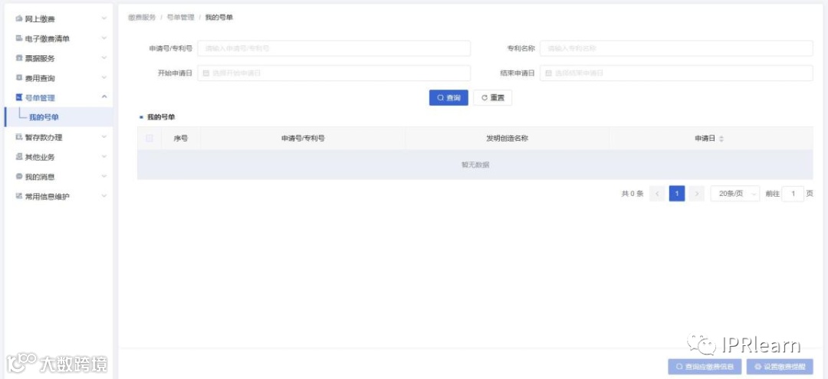Select 我的号单 in the sidebar submenu
The image size is (828, 379).
pos(58,117)
